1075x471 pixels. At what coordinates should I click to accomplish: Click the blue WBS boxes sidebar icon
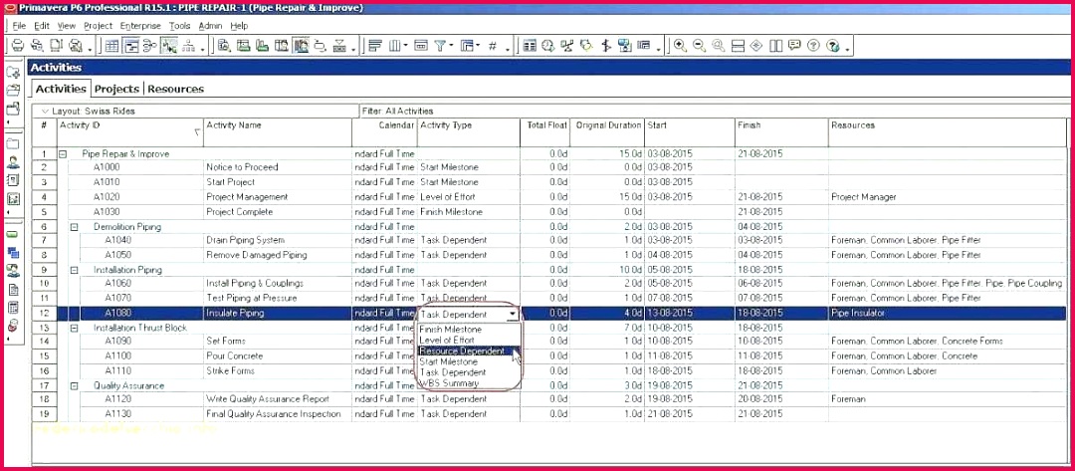[13, 252]
